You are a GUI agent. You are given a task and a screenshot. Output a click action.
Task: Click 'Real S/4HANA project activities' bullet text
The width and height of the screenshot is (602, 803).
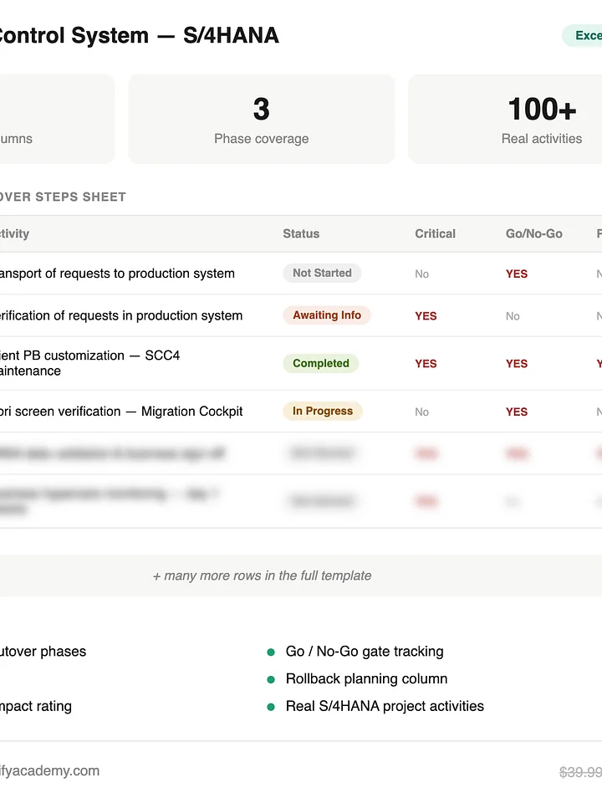(x=385, y=706)
